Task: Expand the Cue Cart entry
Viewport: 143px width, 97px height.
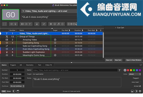Action: [116, 28]
